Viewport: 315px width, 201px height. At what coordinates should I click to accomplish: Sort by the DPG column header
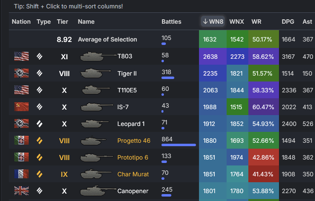coord(288,22)
